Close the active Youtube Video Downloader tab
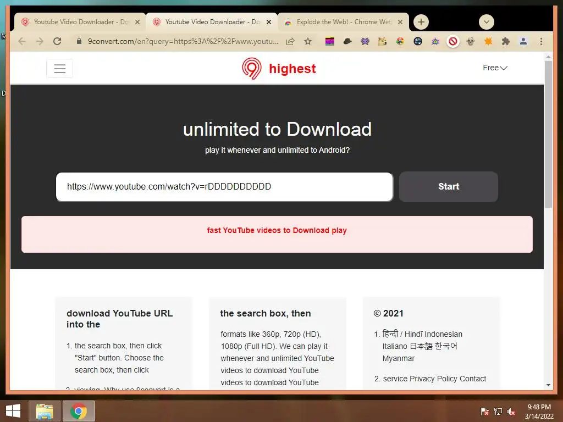The image size is (563, 422). (x=268, y=22)
